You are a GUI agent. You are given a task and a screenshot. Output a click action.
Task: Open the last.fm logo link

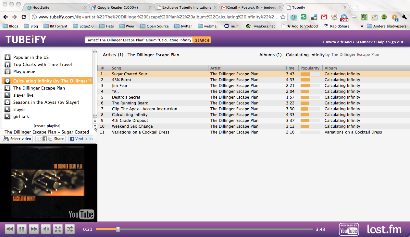(x=384, y=229)
